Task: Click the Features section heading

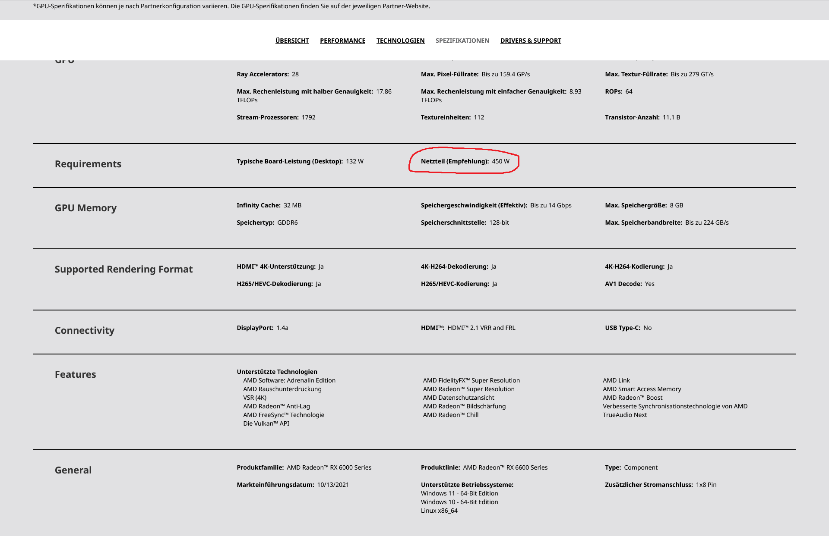Action: pos(75,374)
